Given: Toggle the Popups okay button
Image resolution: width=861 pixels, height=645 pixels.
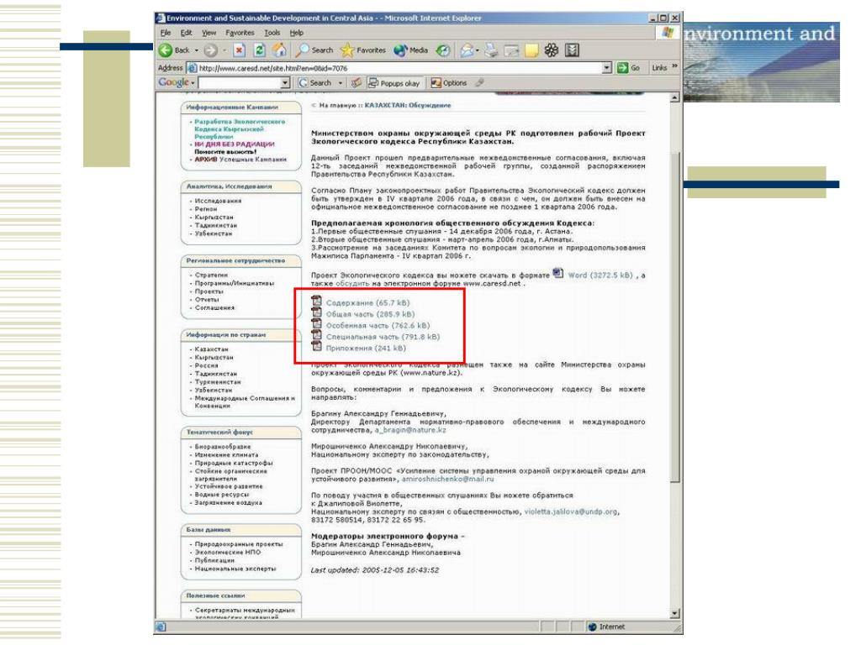Looking at the screenshot, I should pyautogui.click(x=394, y=83).
